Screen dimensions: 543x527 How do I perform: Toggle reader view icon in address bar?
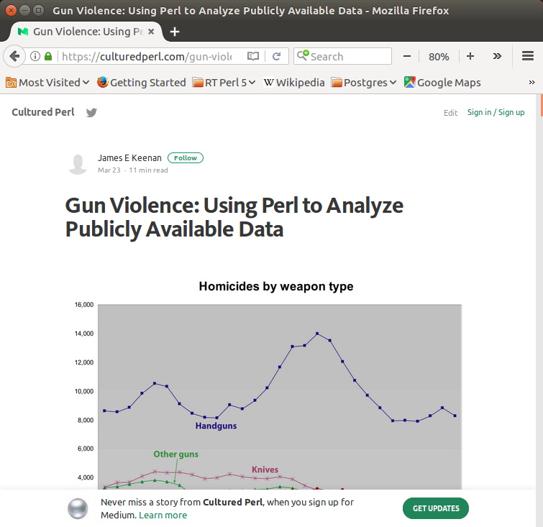click(x=253, y=56)
